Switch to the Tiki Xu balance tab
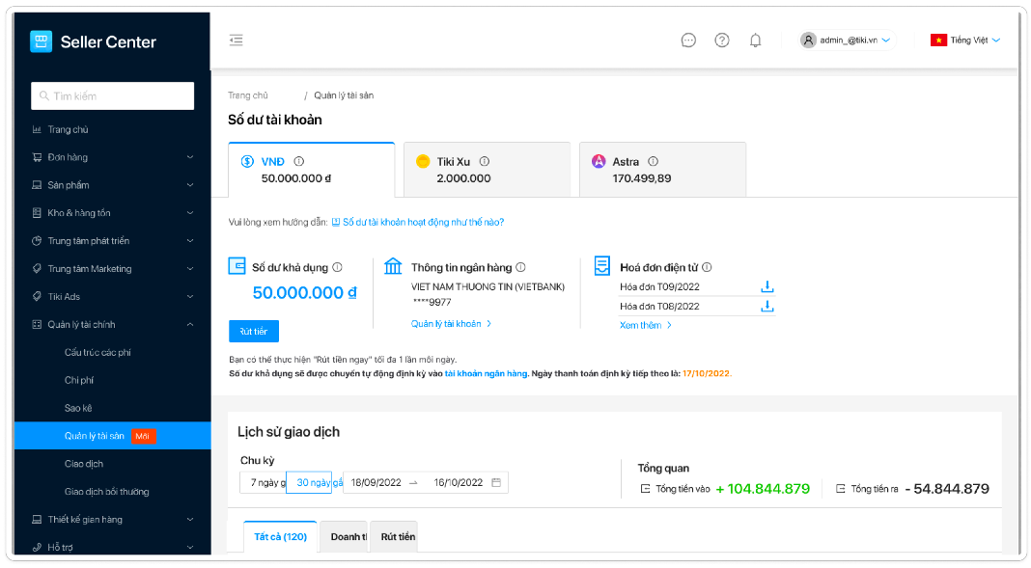 point(487,170)
